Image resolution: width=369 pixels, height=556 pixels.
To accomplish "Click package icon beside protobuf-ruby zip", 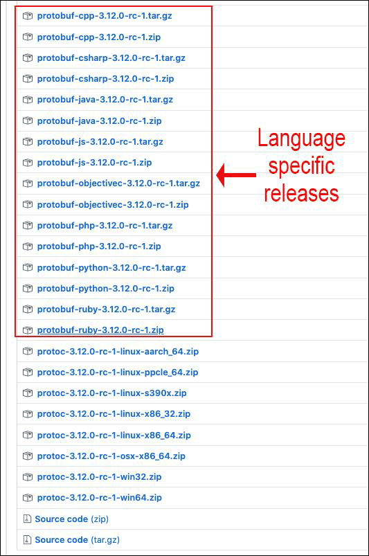I will pyautogui.click(x=28, y=330).
